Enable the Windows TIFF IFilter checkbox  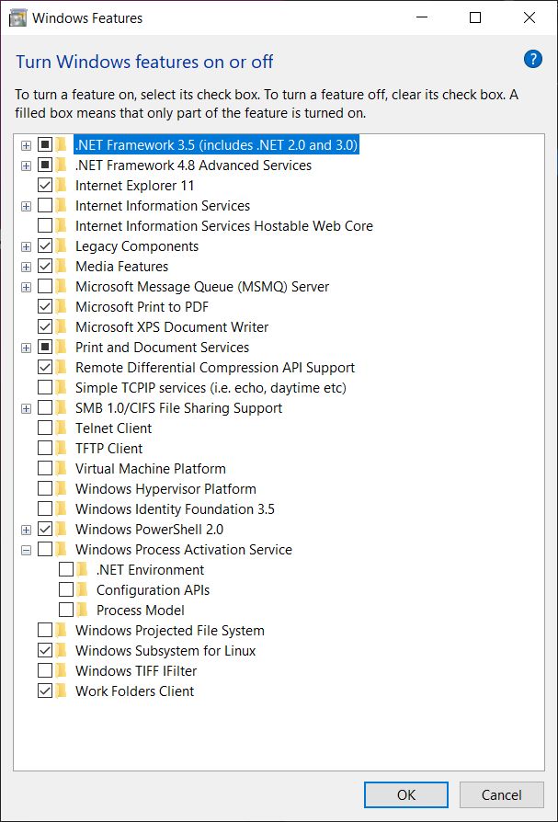pos(45,671)
